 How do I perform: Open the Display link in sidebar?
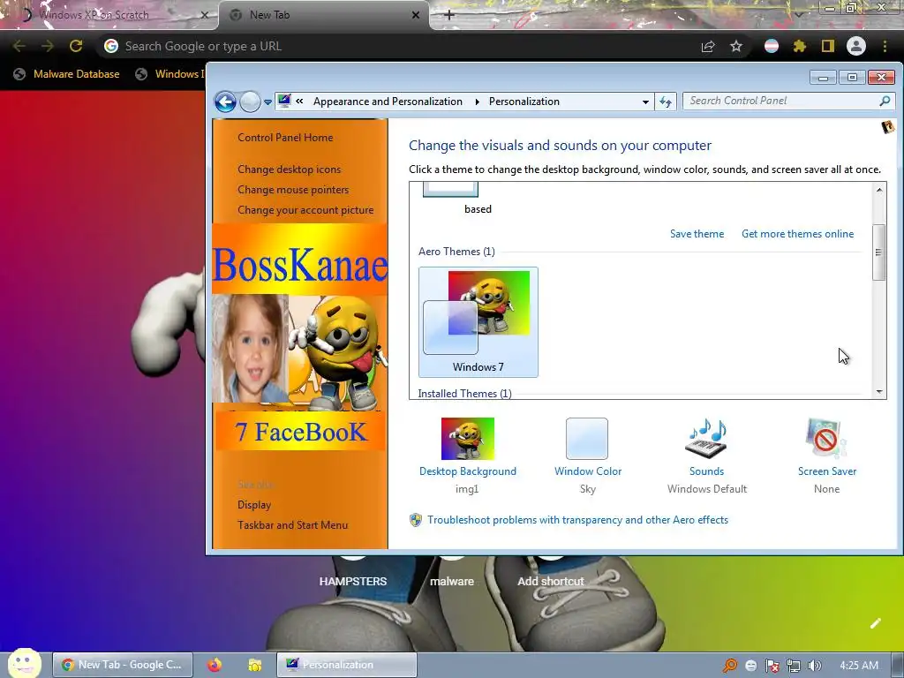click(254, 505)
